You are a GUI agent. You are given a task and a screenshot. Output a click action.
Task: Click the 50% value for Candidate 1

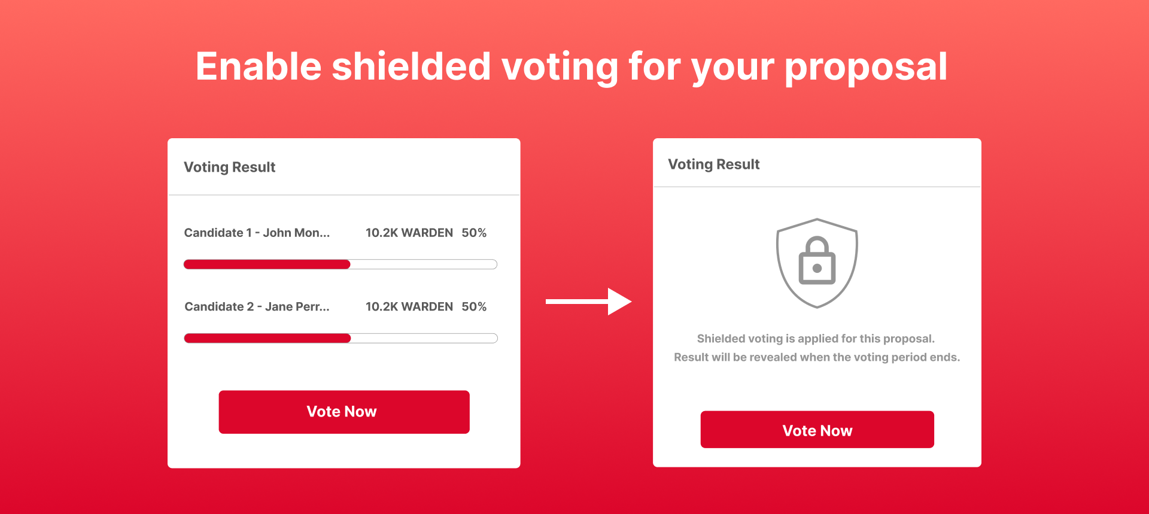(x=475, y=233)
